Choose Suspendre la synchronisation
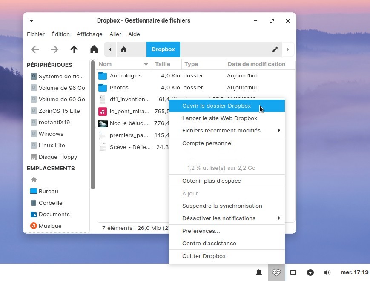Image resolution: width=370 pixels, height=281 pixels. [222, 206]
